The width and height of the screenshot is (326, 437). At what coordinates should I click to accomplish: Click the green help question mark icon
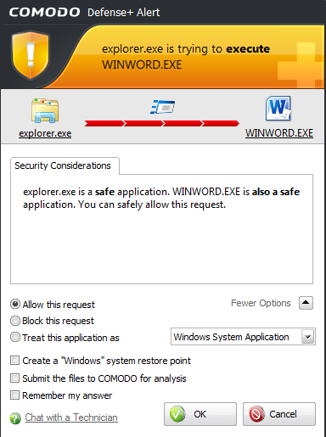pyautogui.click(x=15, y=418)
